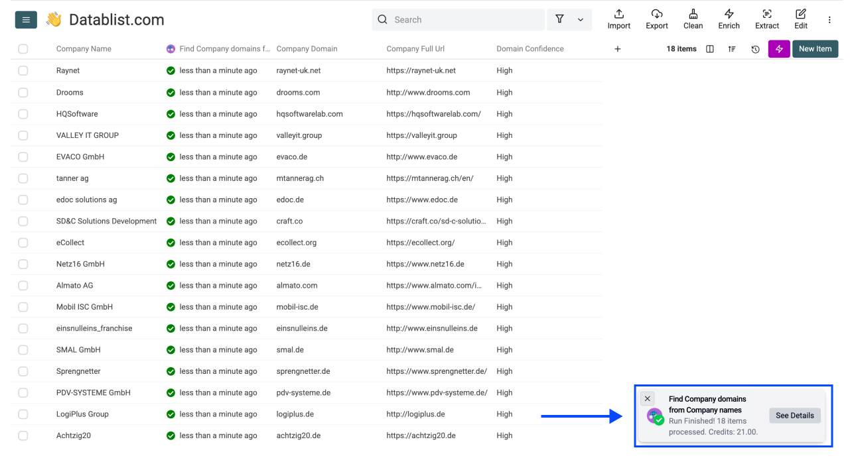
Task: Open http://www.drooms.com URL cell
Action: (x=428, y=92)
